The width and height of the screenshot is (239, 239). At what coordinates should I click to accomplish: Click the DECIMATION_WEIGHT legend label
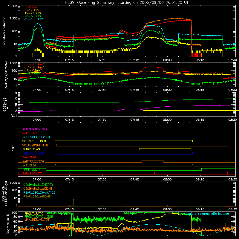click(x=38, y=189)
